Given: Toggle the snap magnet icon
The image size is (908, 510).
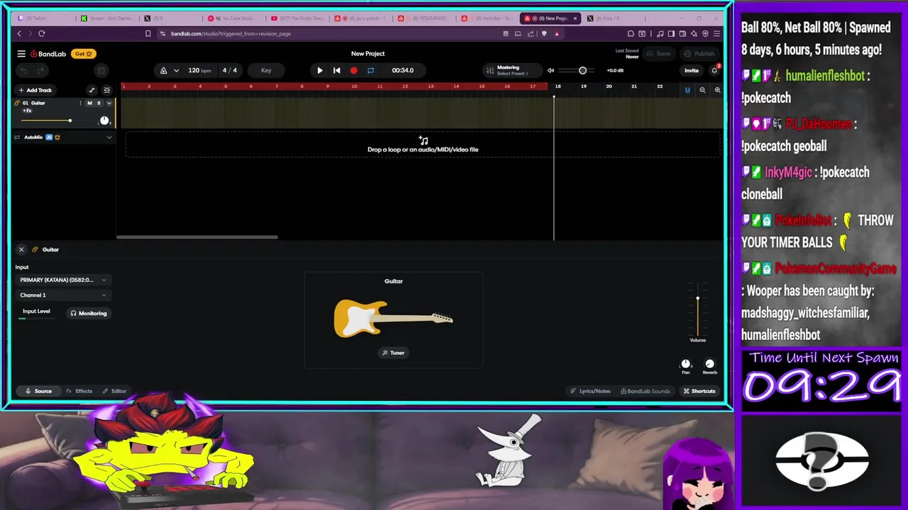Looking at the screenshot, I should pos(687,90).
